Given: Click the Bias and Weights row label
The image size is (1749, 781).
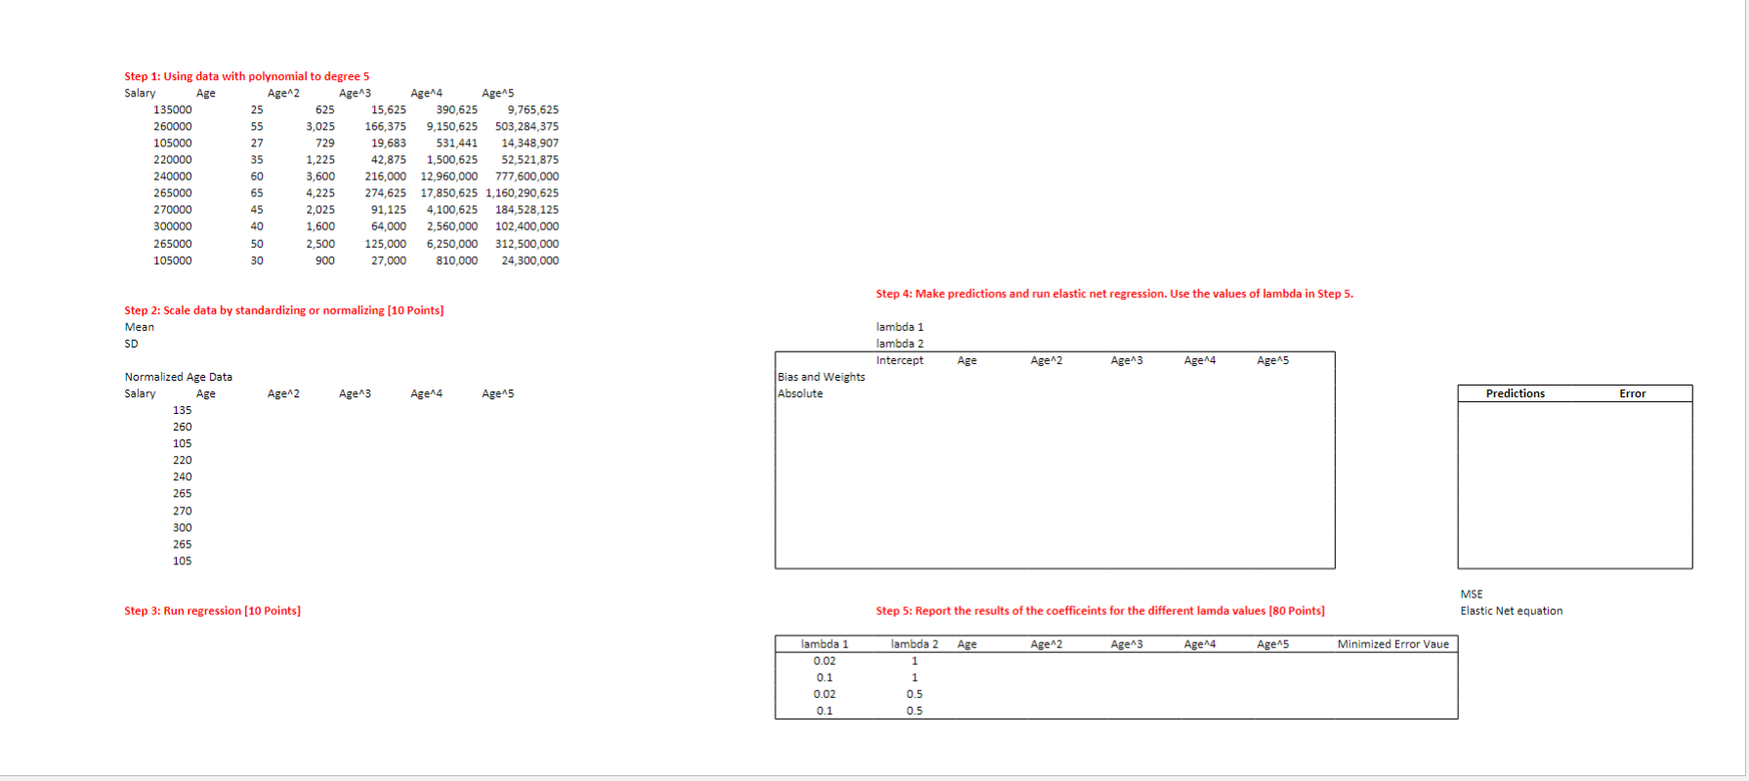Looking at the screenshot, I should tap(821, 377).
